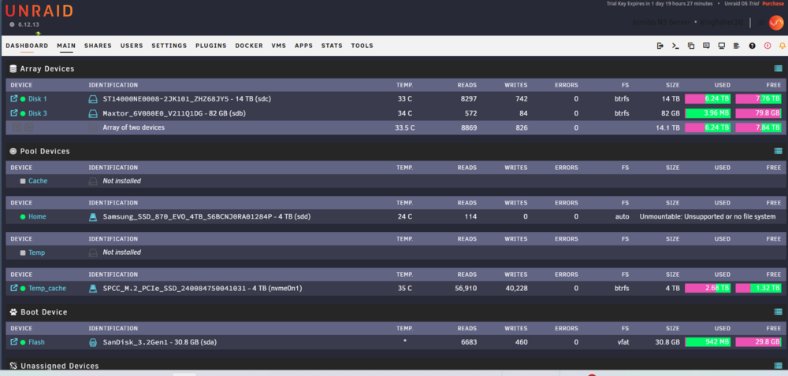This screenshot has width=788, height=376.
Task: Click the system info monitor icon
Action: pos(722,46)
